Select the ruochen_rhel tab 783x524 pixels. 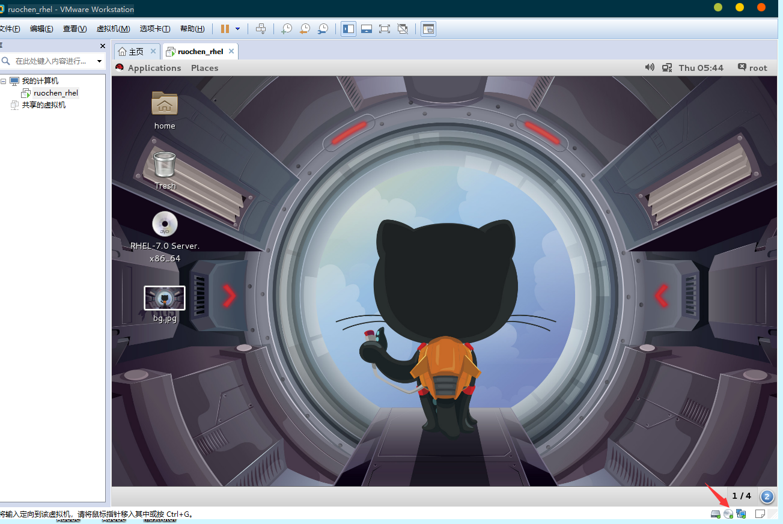[200, 52]
